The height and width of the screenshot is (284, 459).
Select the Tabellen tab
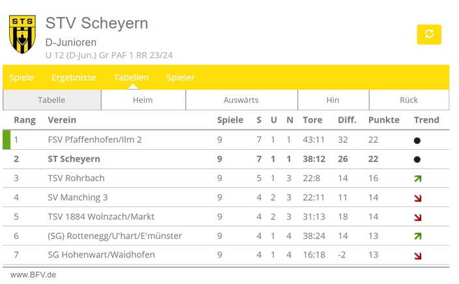click(x=131, y=78)
